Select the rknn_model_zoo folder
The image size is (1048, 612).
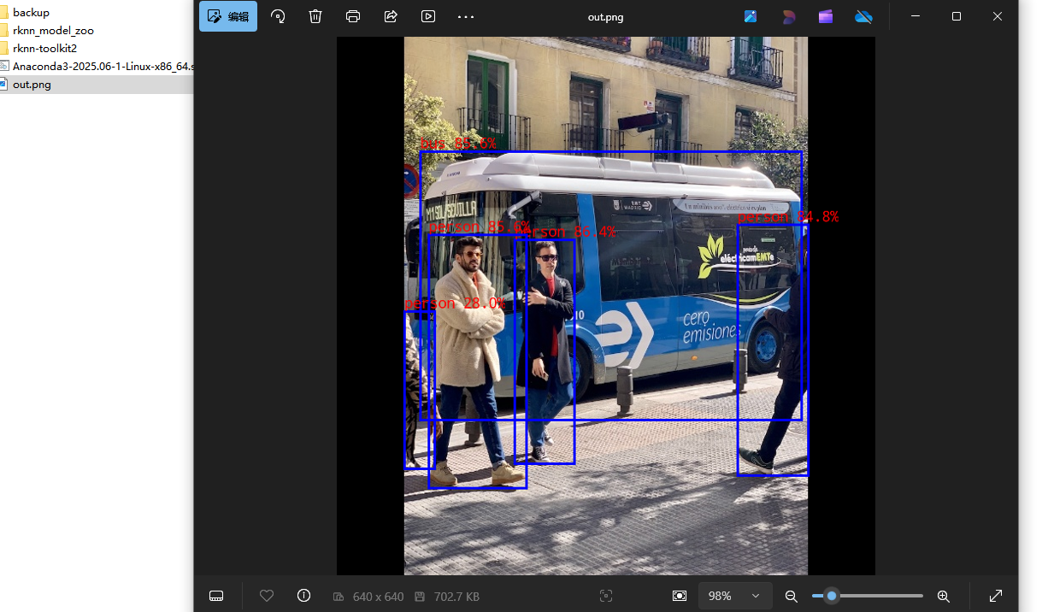pos(53,30)
